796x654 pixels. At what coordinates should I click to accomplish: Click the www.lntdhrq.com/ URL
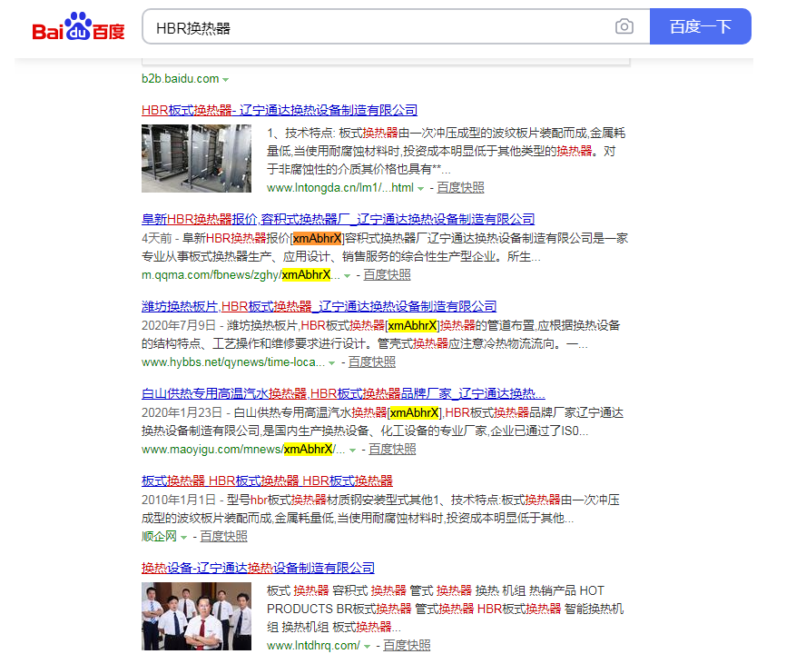pos(313,646)
